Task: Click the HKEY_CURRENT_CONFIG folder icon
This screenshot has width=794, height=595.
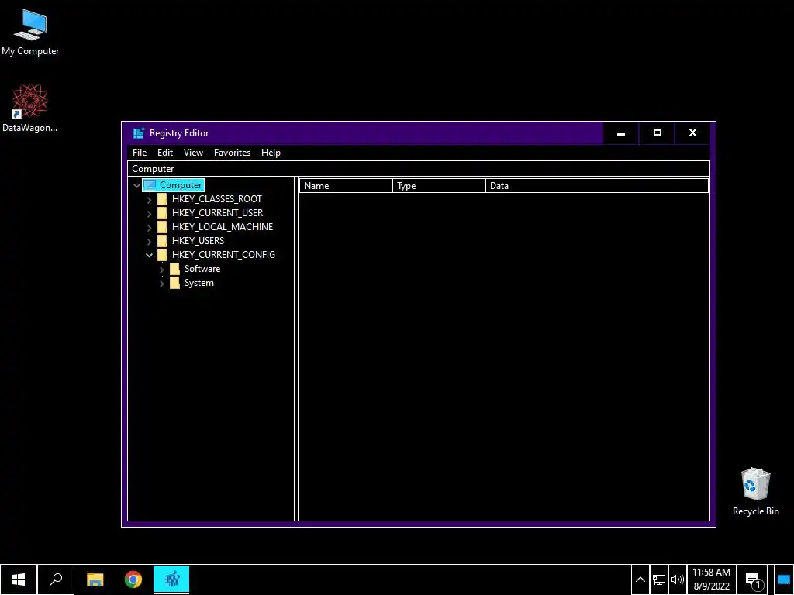Action: coord(162,254)
